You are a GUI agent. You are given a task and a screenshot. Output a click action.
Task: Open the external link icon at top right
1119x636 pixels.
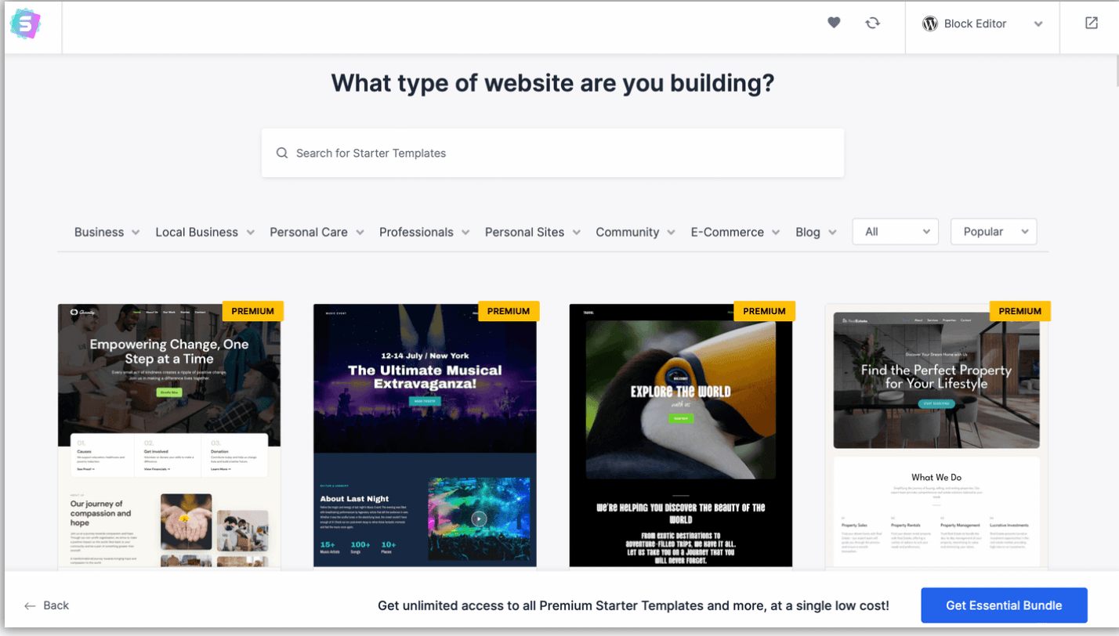click(x=1092, y=23)
